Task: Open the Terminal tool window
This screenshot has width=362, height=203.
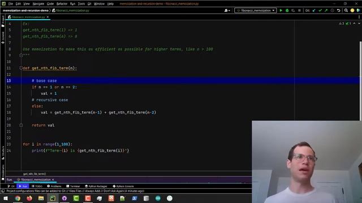Action: click(x=73, y=186)
